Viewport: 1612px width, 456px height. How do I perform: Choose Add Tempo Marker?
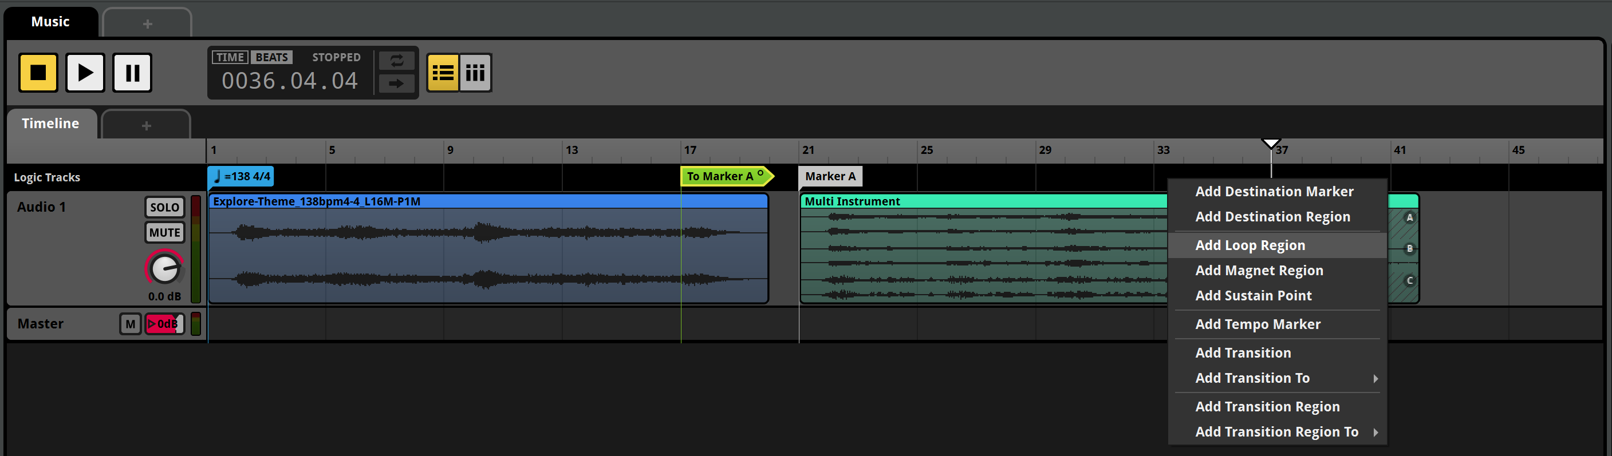(1276, 324)
